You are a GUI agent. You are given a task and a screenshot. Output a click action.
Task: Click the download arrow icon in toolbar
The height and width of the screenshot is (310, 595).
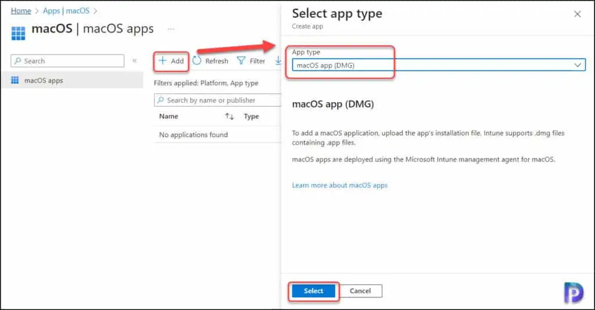click(278, 60)
